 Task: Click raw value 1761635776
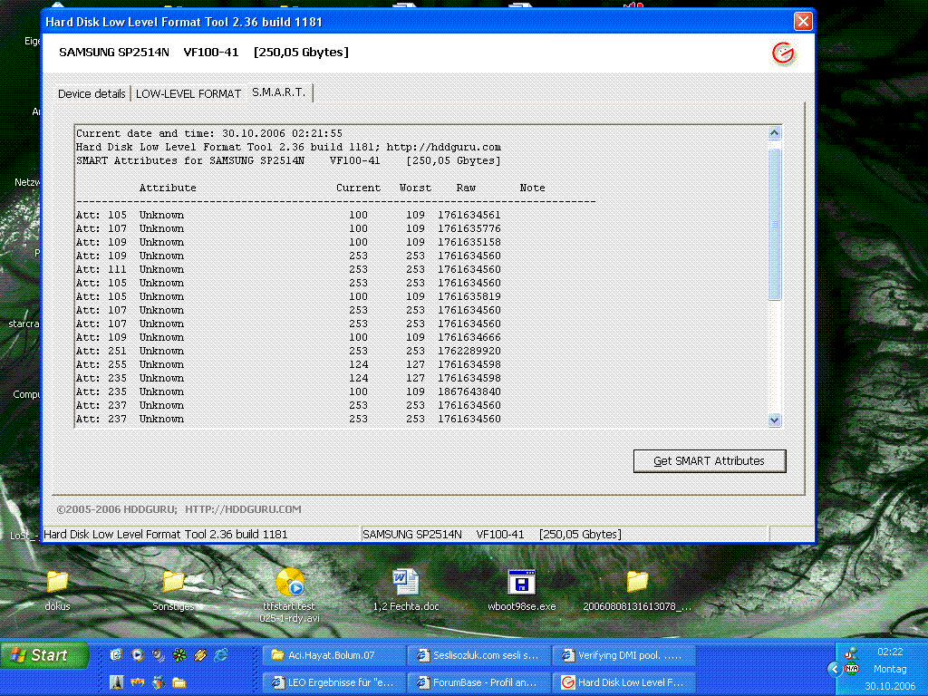click(x=469, y=228)
